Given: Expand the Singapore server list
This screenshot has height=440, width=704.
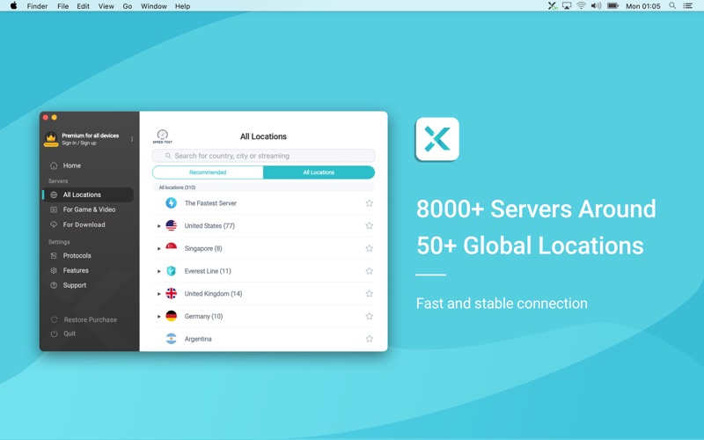Looking at the screenshot, I should [159, 248].
